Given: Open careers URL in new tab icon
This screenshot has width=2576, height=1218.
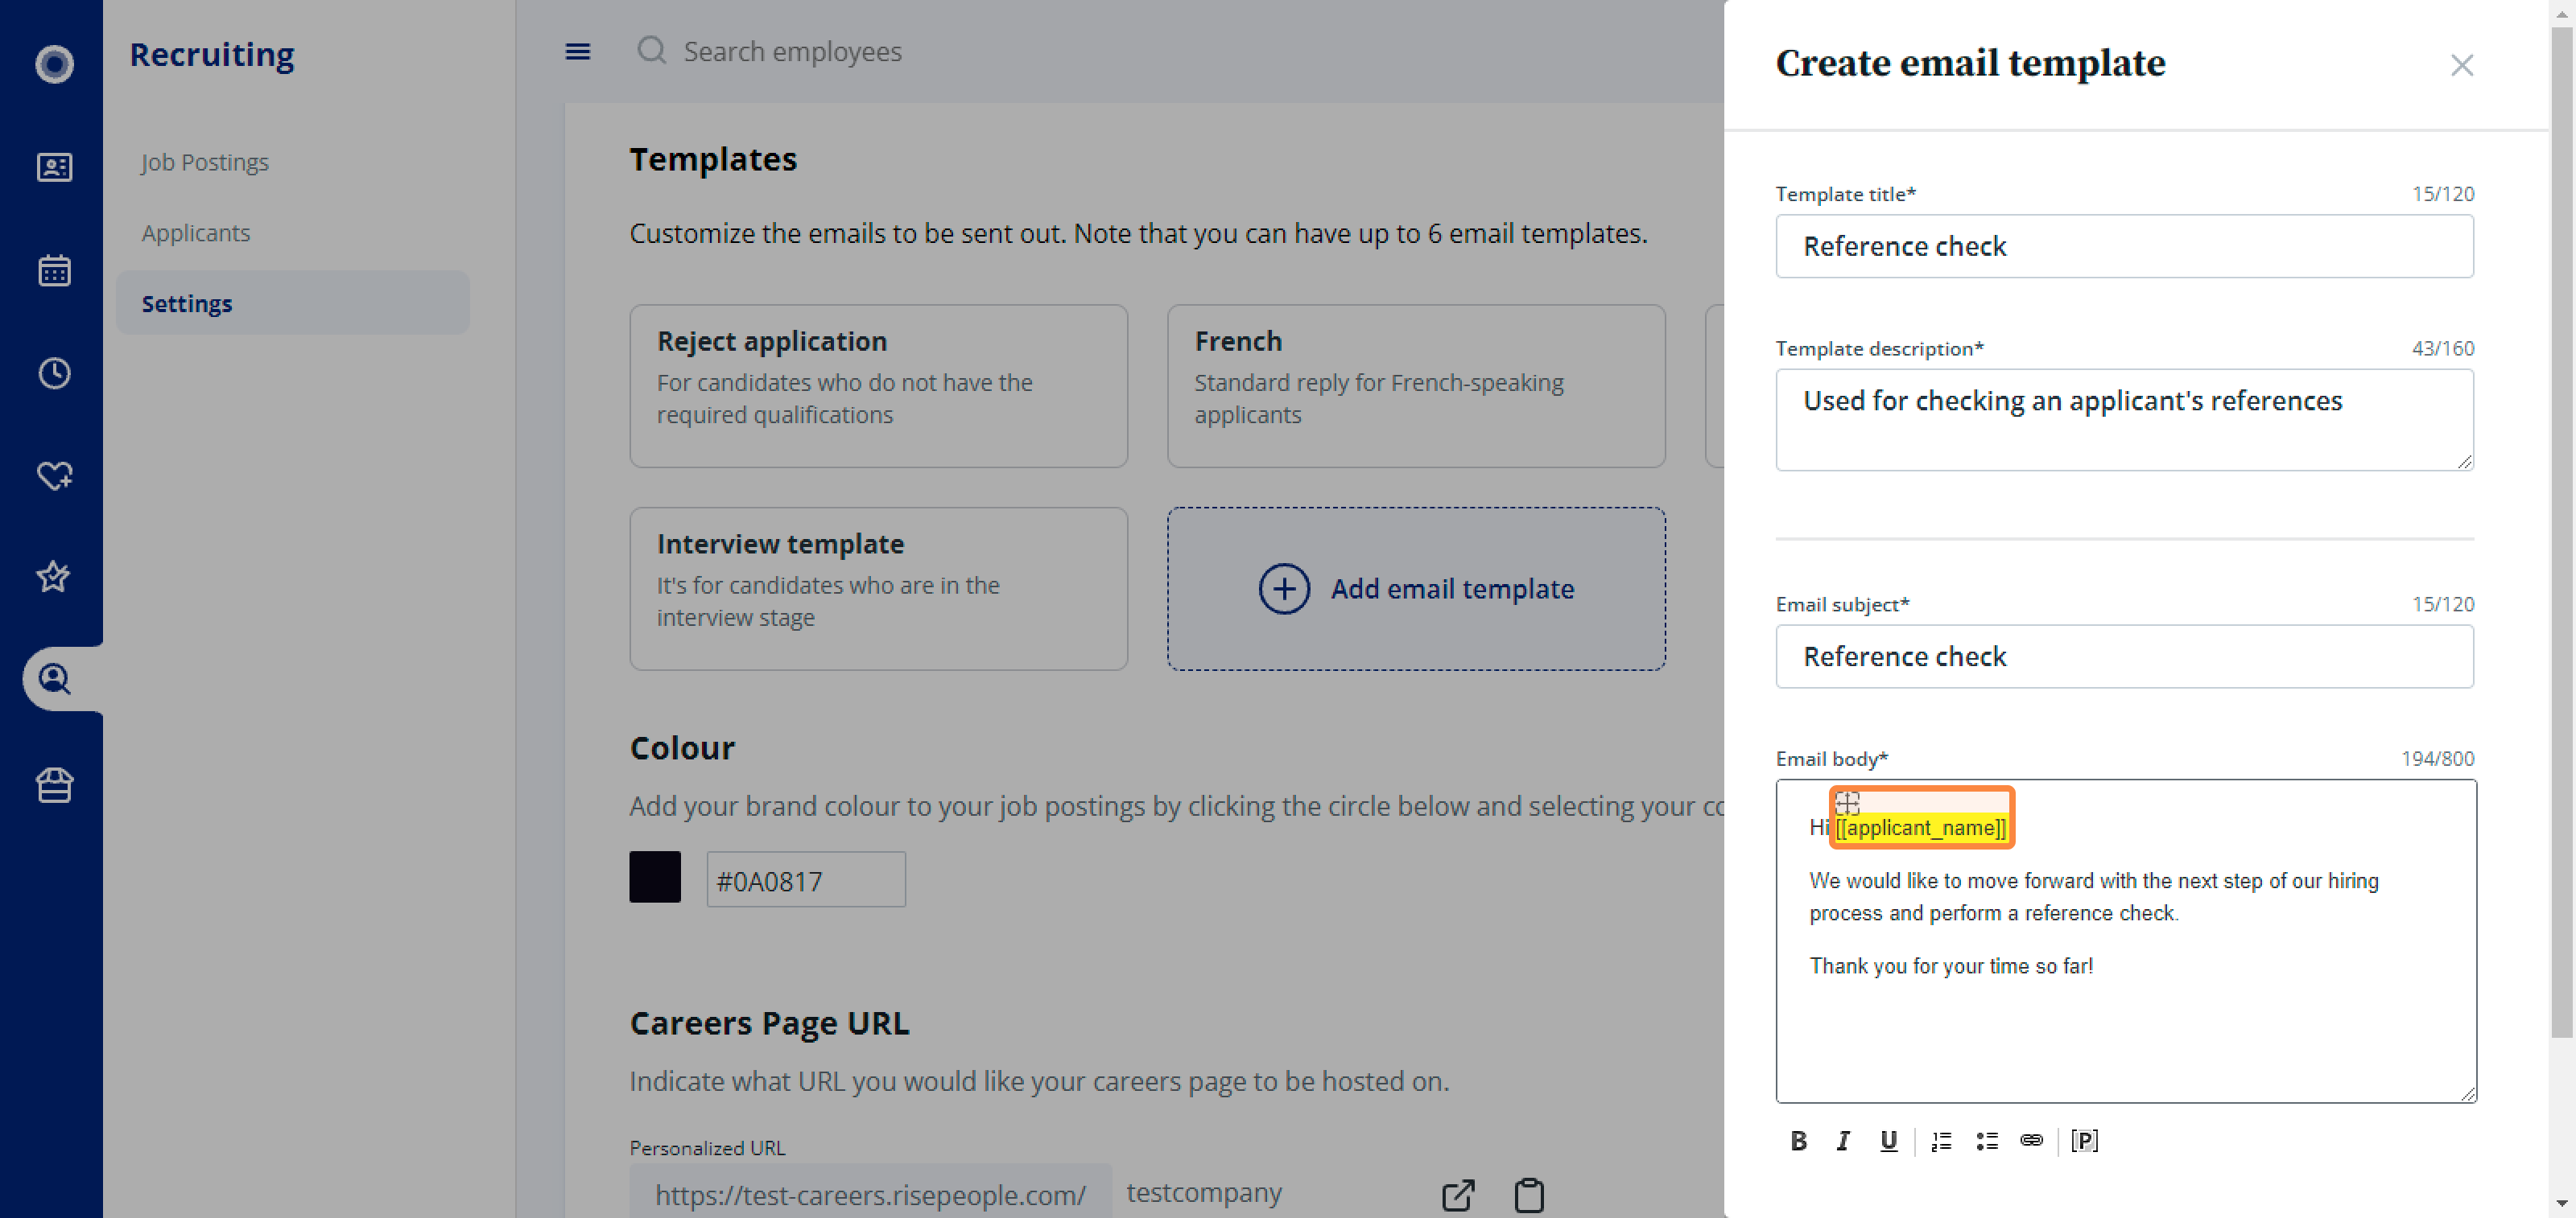Looking at the screenshot, I should [x=1458, y=1195].
